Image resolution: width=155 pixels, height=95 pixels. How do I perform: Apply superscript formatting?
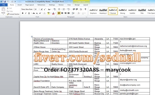pos(40,13)
